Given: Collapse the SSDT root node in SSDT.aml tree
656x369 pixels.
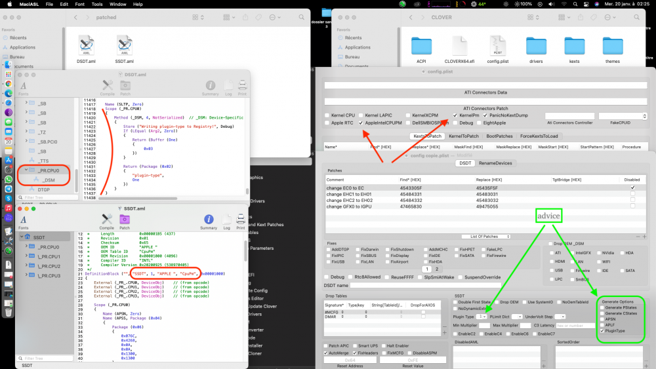Looking at the screenshot, I should pyautogui.click(x=22, y=237).
